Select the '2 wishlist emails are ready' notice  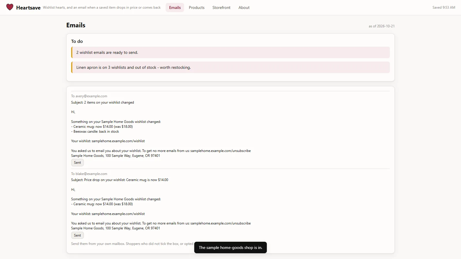231,52
